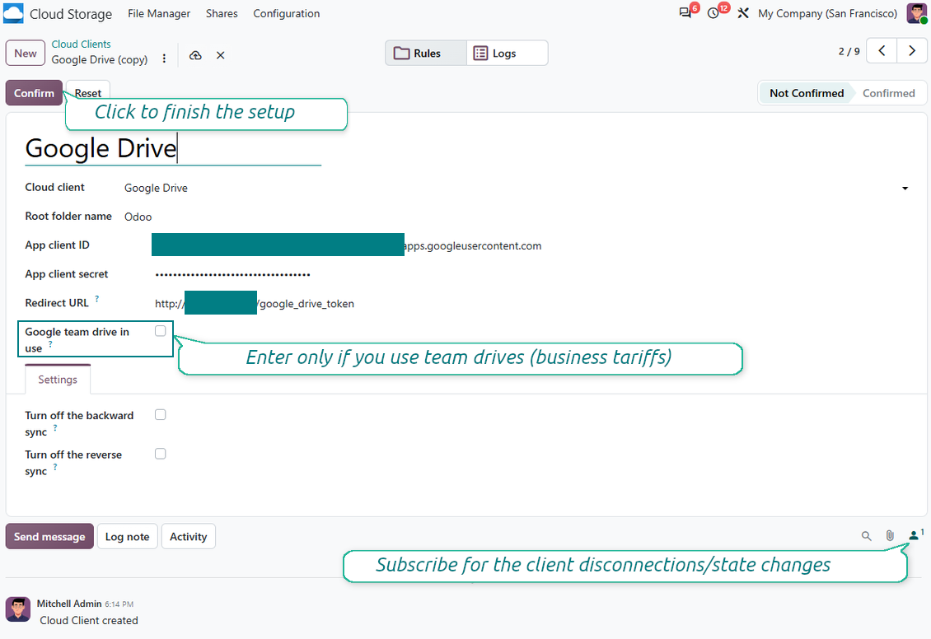Open the activities clock icon

[x=713, y=13]
